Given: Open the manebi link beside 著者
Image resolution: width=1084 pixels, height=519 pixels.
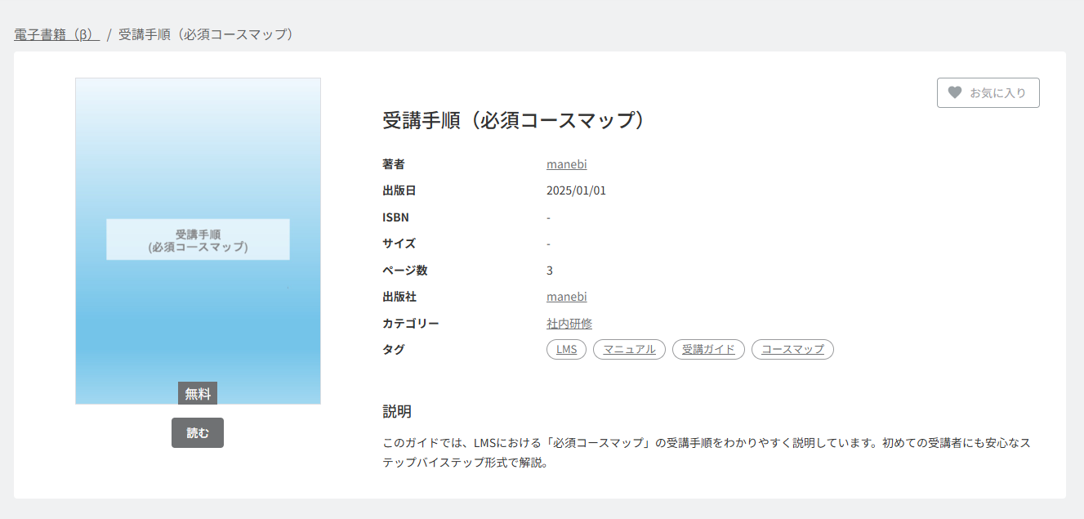Looking at the screenshot, I should tap(566, 164).
